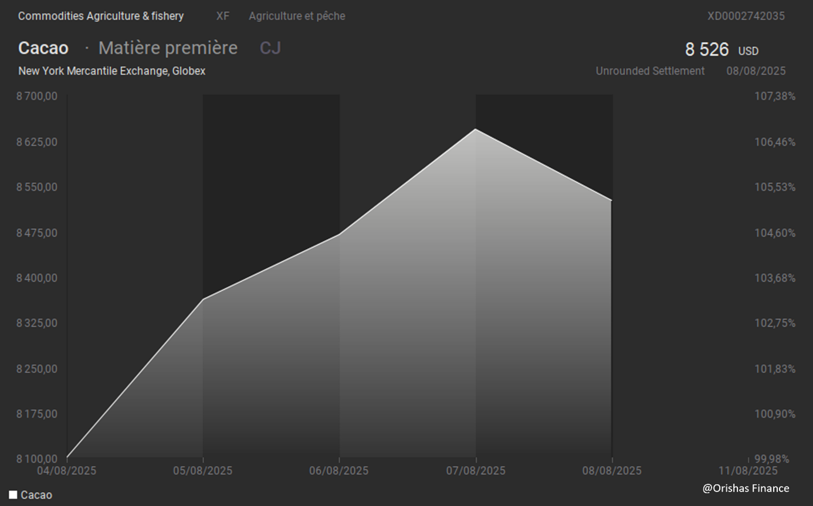Click 'New York Mercantile Exchange, Globex' text
Image resolution: width=813 pixels, height=506 pixels.
[x=112, y=71]
